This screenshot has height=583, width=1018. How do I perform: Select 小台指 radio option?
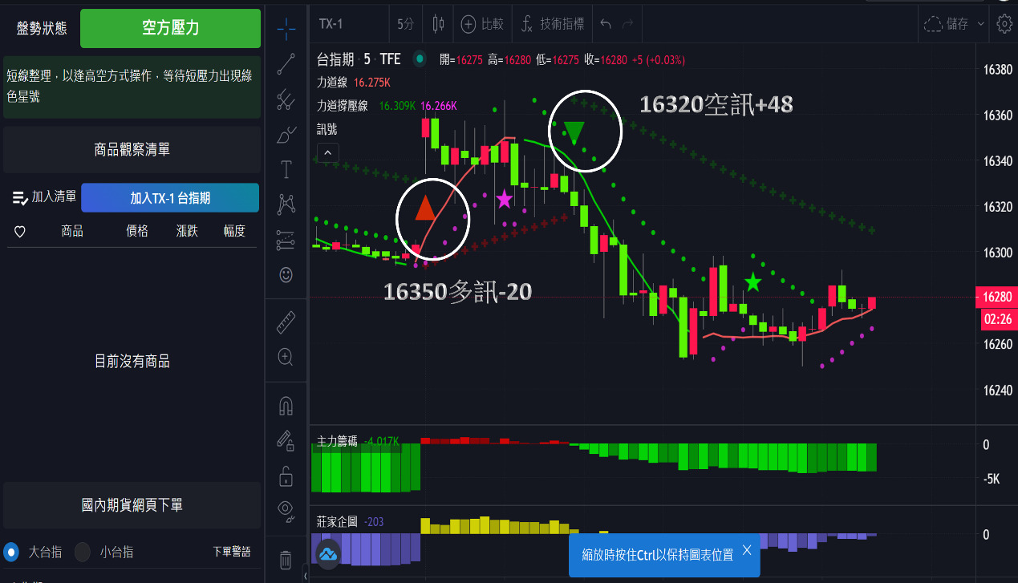83,552
